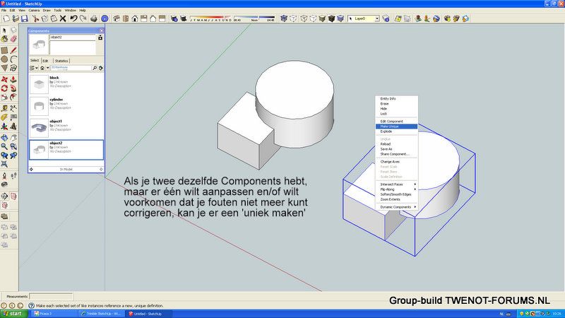This screenshot has width=565, height=318.
Task: Select the Line pencil tool
Action: point(13,50)
